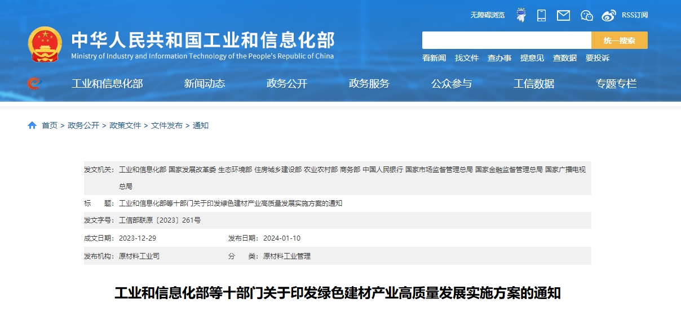The width and height of the screenshot is (681, 330).
Task: Open the 新闻动态 navigation menu
Action: (x=204, y=83)
